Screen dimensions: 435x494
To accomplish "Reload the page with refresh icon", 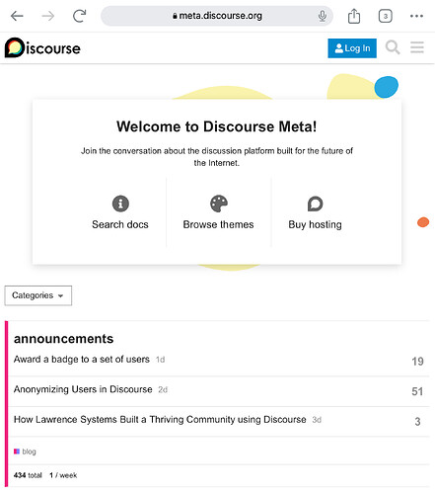I will point(79,16).
